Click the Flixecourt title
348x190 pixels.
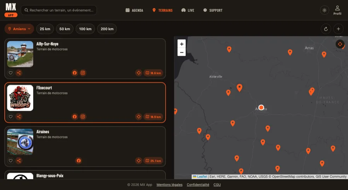pos(44,88)
